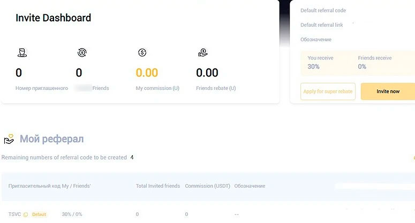Click the Friends rebate hand icon
The width and height of the screenshot is (415, 223).
click(x=202, y=52)
